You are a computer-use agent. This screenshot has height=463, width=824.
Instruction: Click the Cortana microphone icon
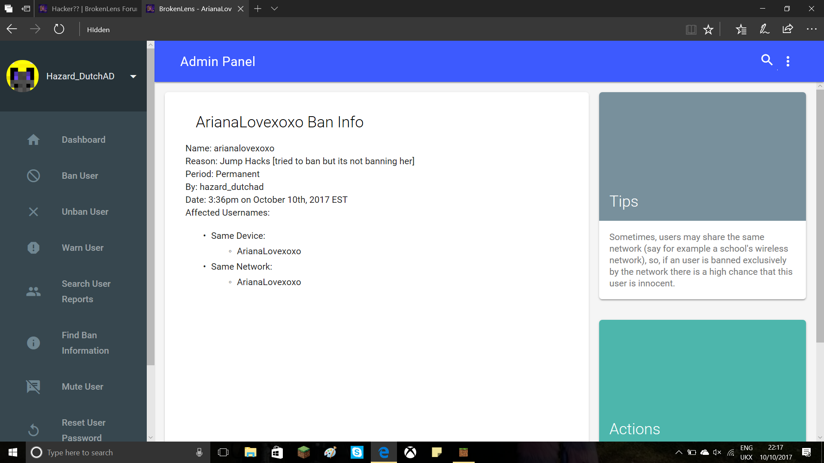(199, 452)
